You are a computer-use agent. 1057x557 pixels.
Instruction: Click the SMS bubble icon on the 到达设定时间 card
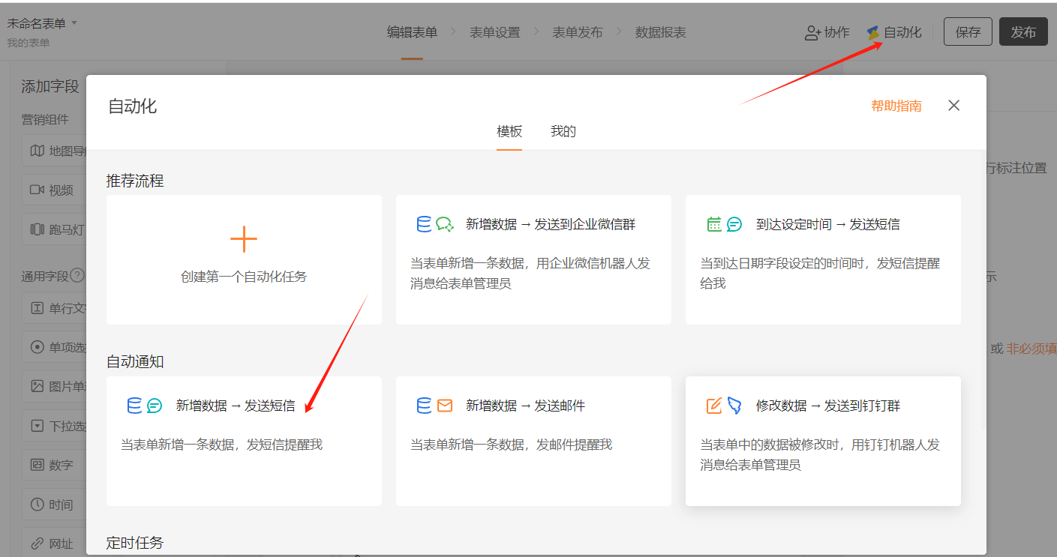click(734, 224)
